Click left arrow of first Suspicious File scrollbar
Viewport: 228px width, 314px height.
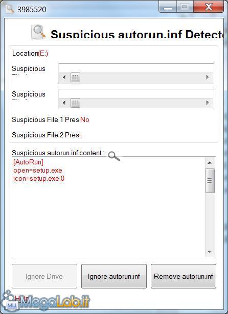point(64,77)
